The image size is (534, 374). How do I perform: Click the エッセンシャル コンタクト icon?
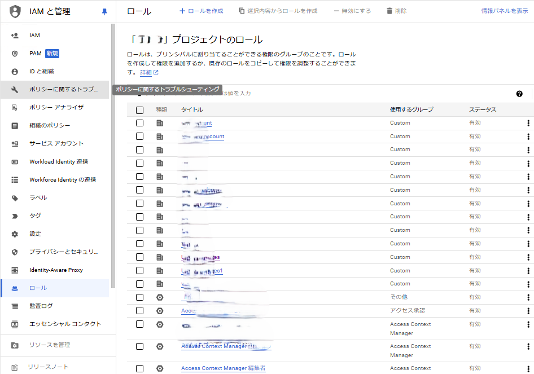[15, 324]
